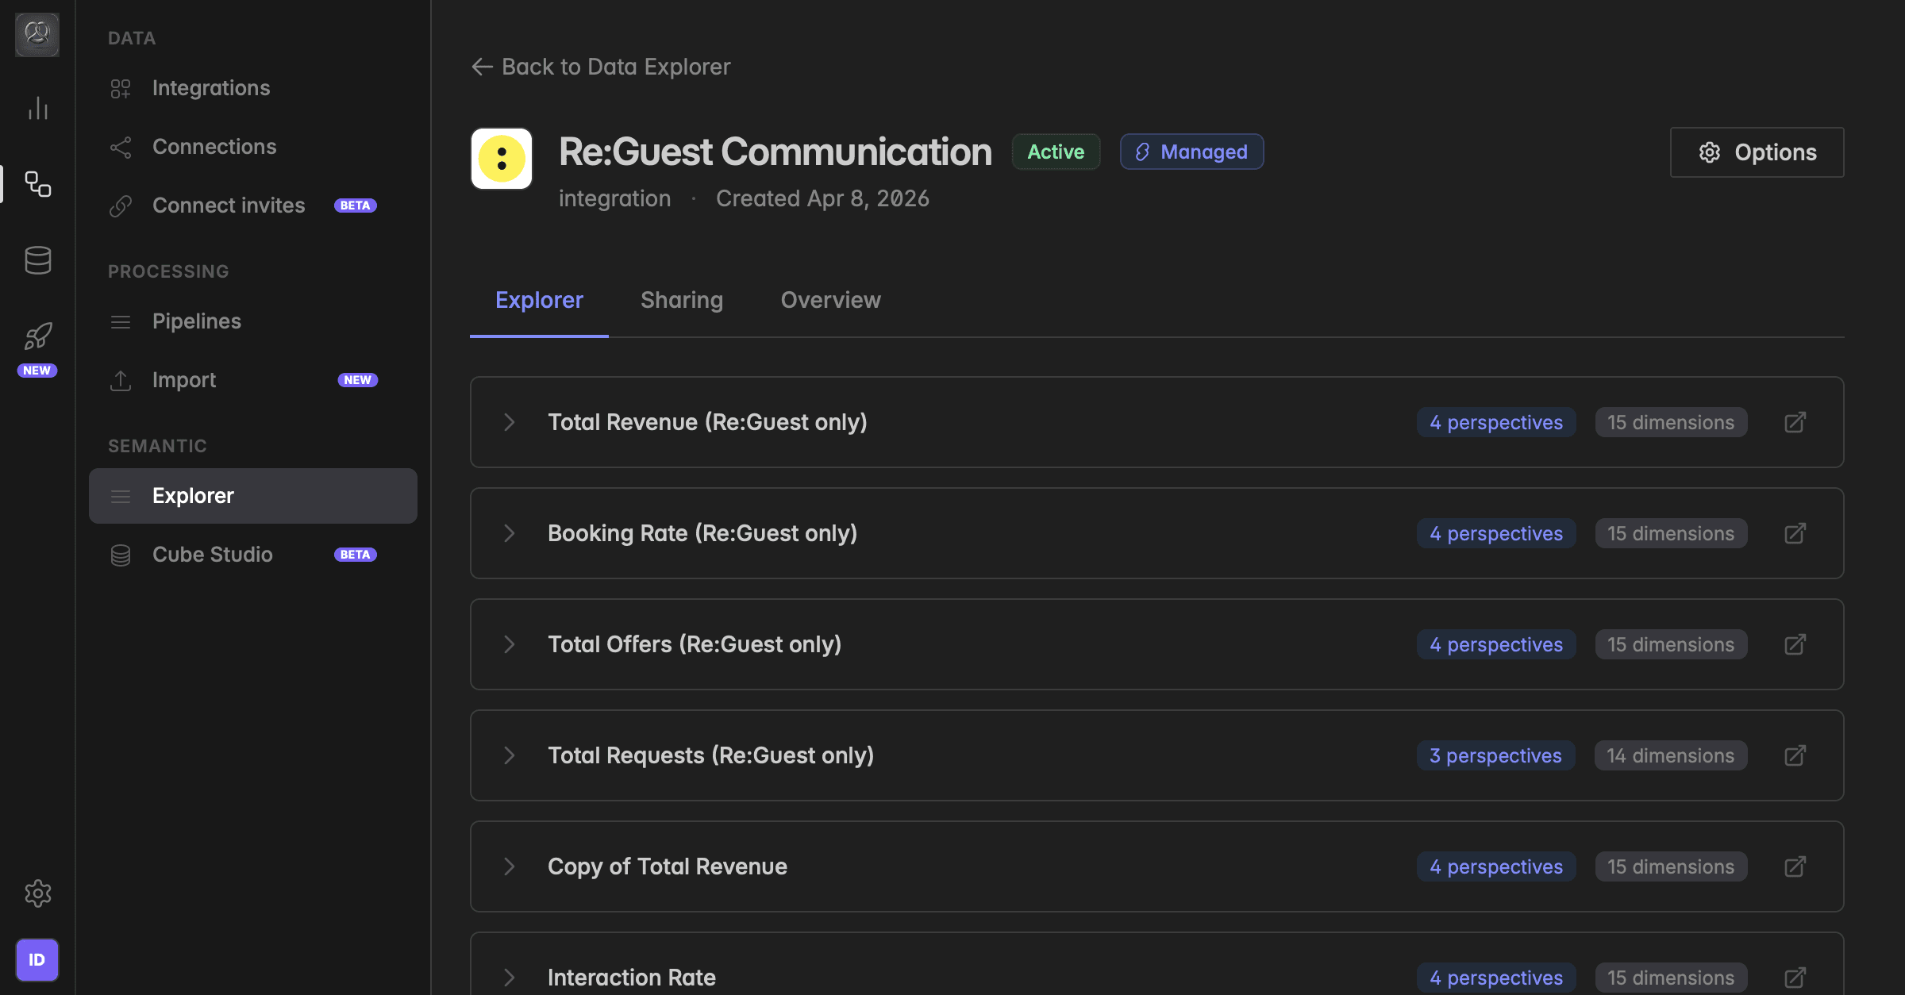This screenshot has height=995, width=1905.
Task: Click 4 perspectives on Copy of Total Revenue
Action: (x=1496, y=866)
